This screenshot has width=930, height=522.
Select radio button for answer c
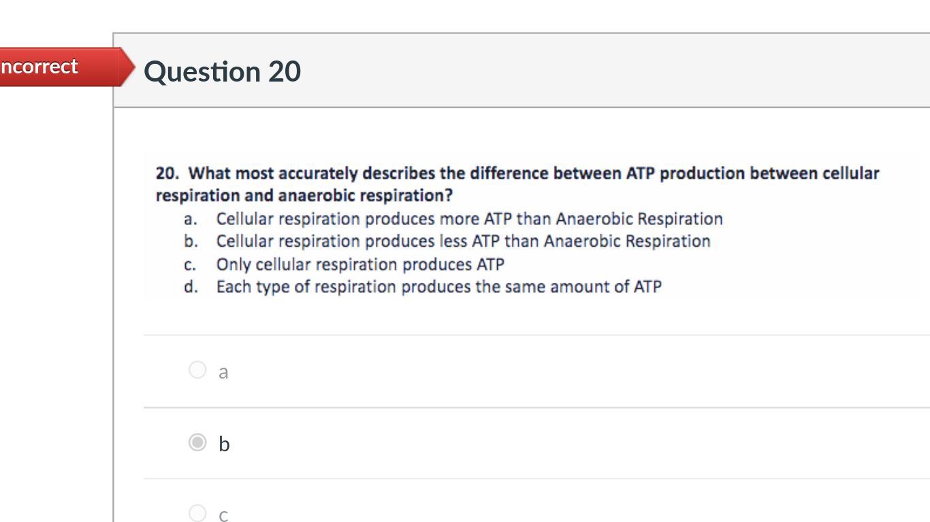(197, 512)
